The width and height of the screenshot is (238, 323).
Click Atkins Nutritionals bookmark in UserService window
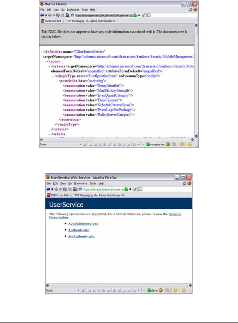pos(110,195)
